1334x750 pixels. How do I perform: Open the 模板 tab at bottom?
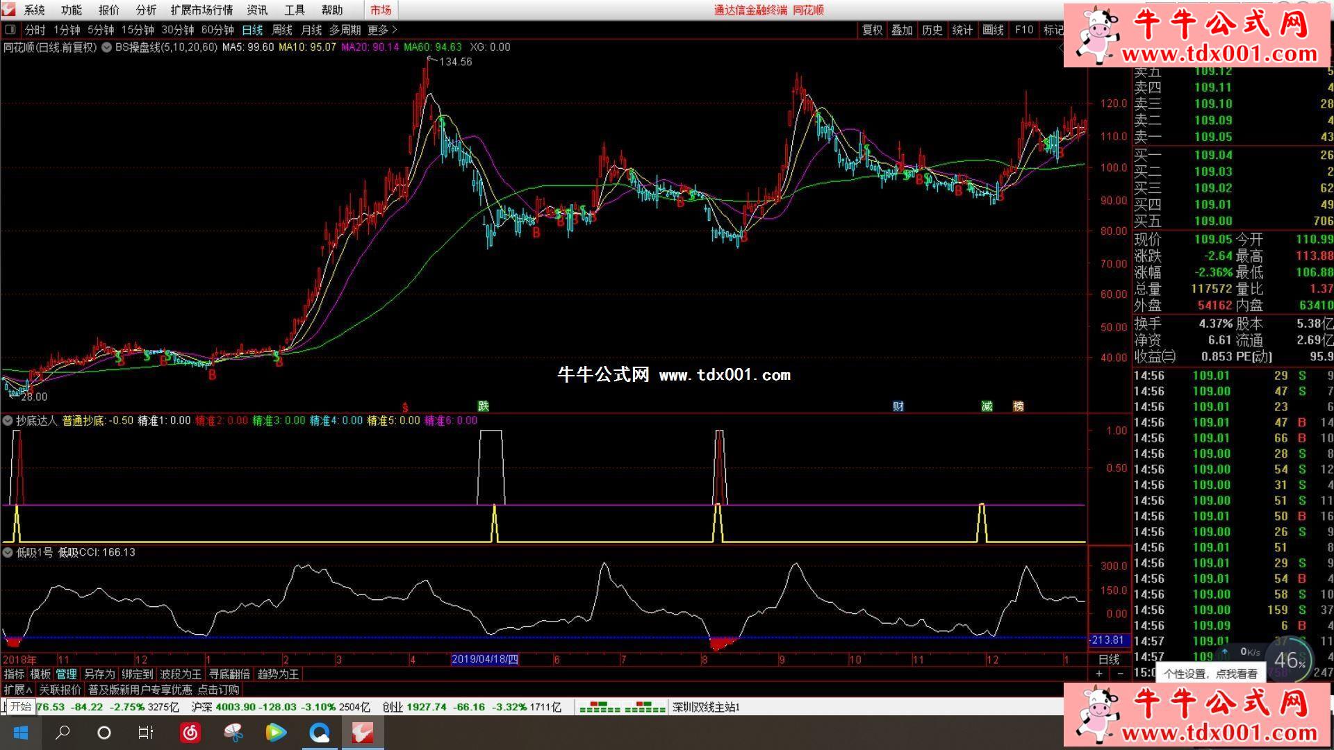tap(40, 674)
